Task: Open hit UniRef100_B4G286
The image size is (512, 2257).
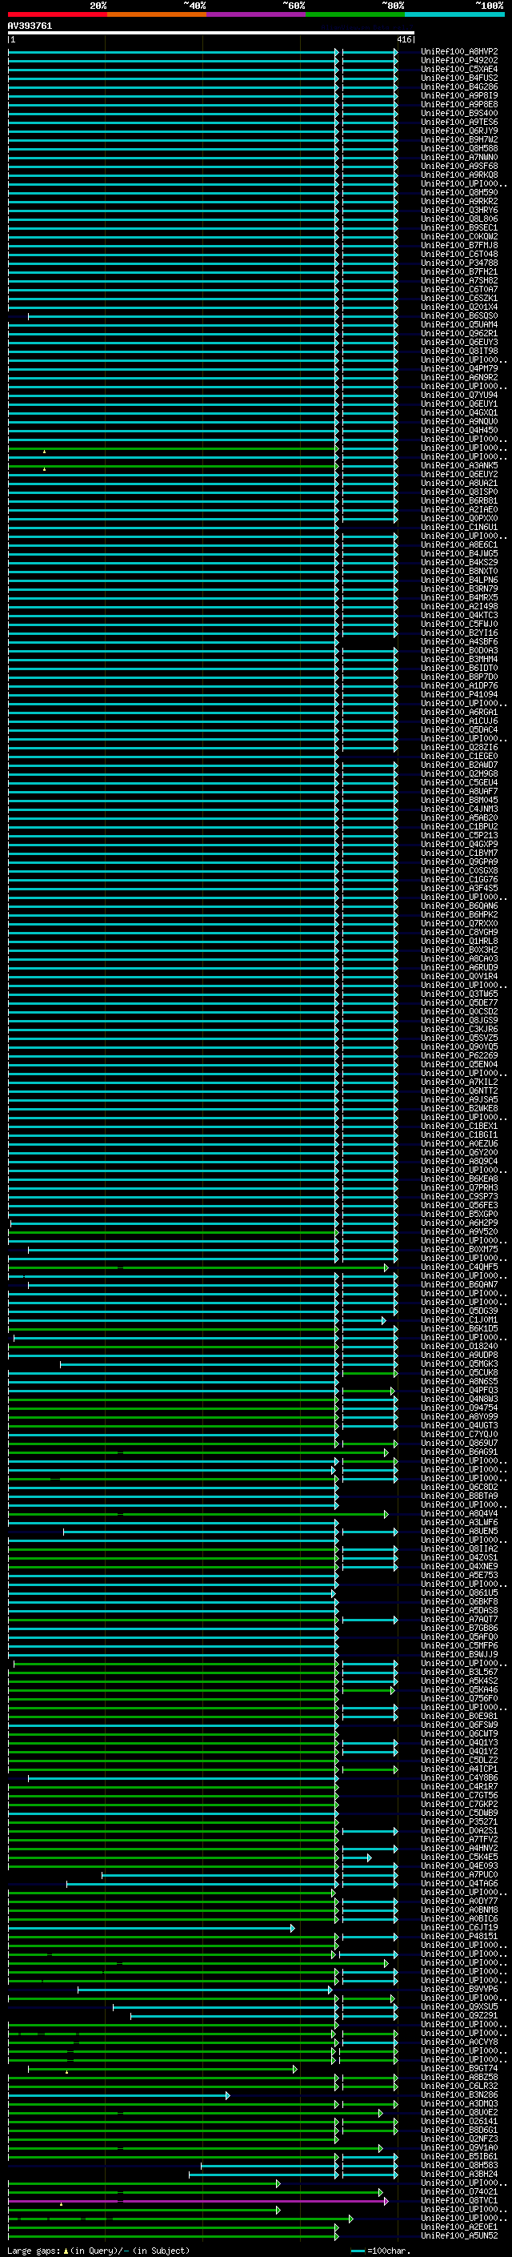Action: click(458, 86)
